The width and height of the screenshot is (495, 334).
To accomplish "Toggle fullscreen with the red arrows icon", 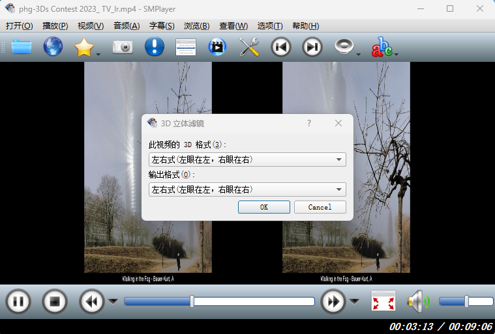I will click(x=383, y=301).
